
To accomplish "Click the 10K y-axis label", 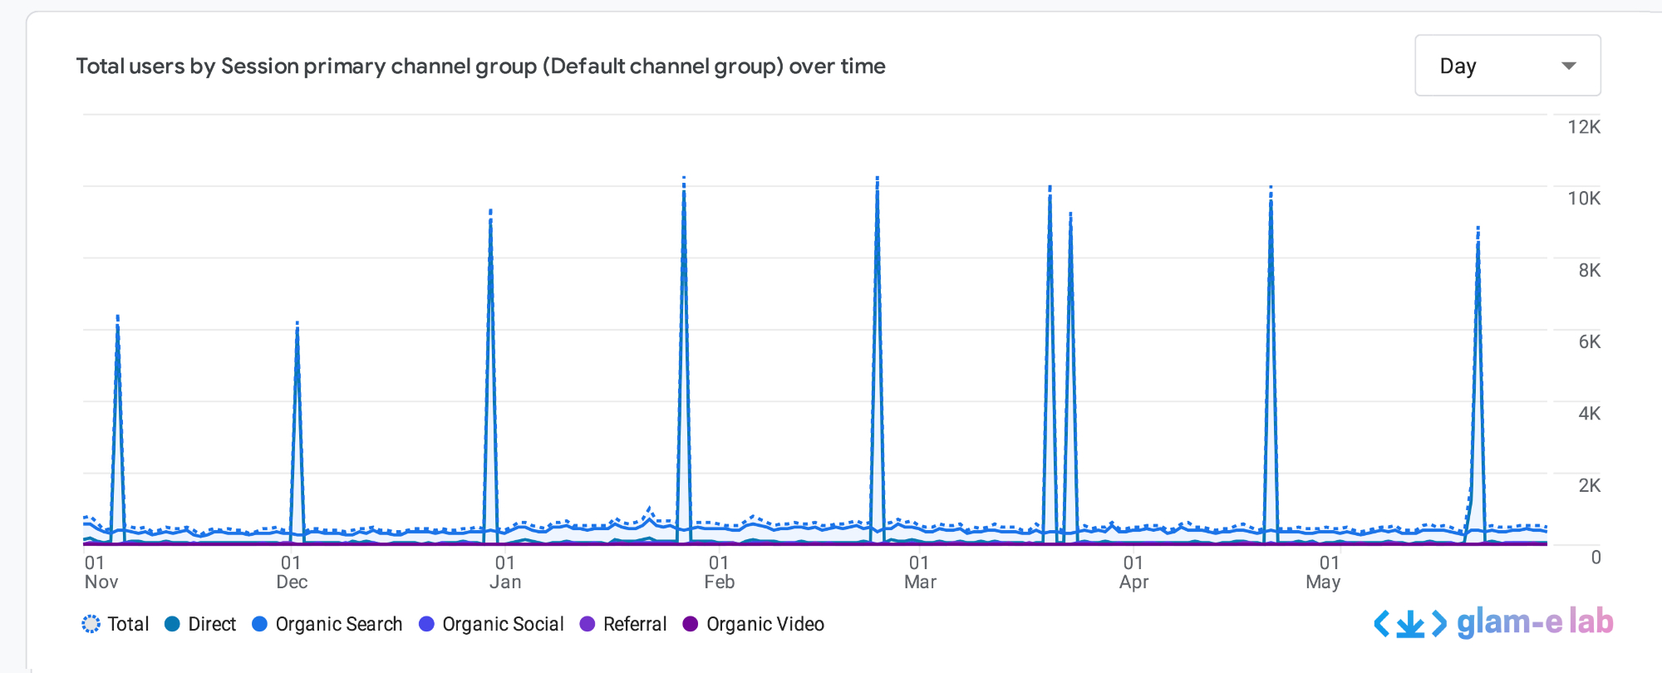I will click(1583, 199).
